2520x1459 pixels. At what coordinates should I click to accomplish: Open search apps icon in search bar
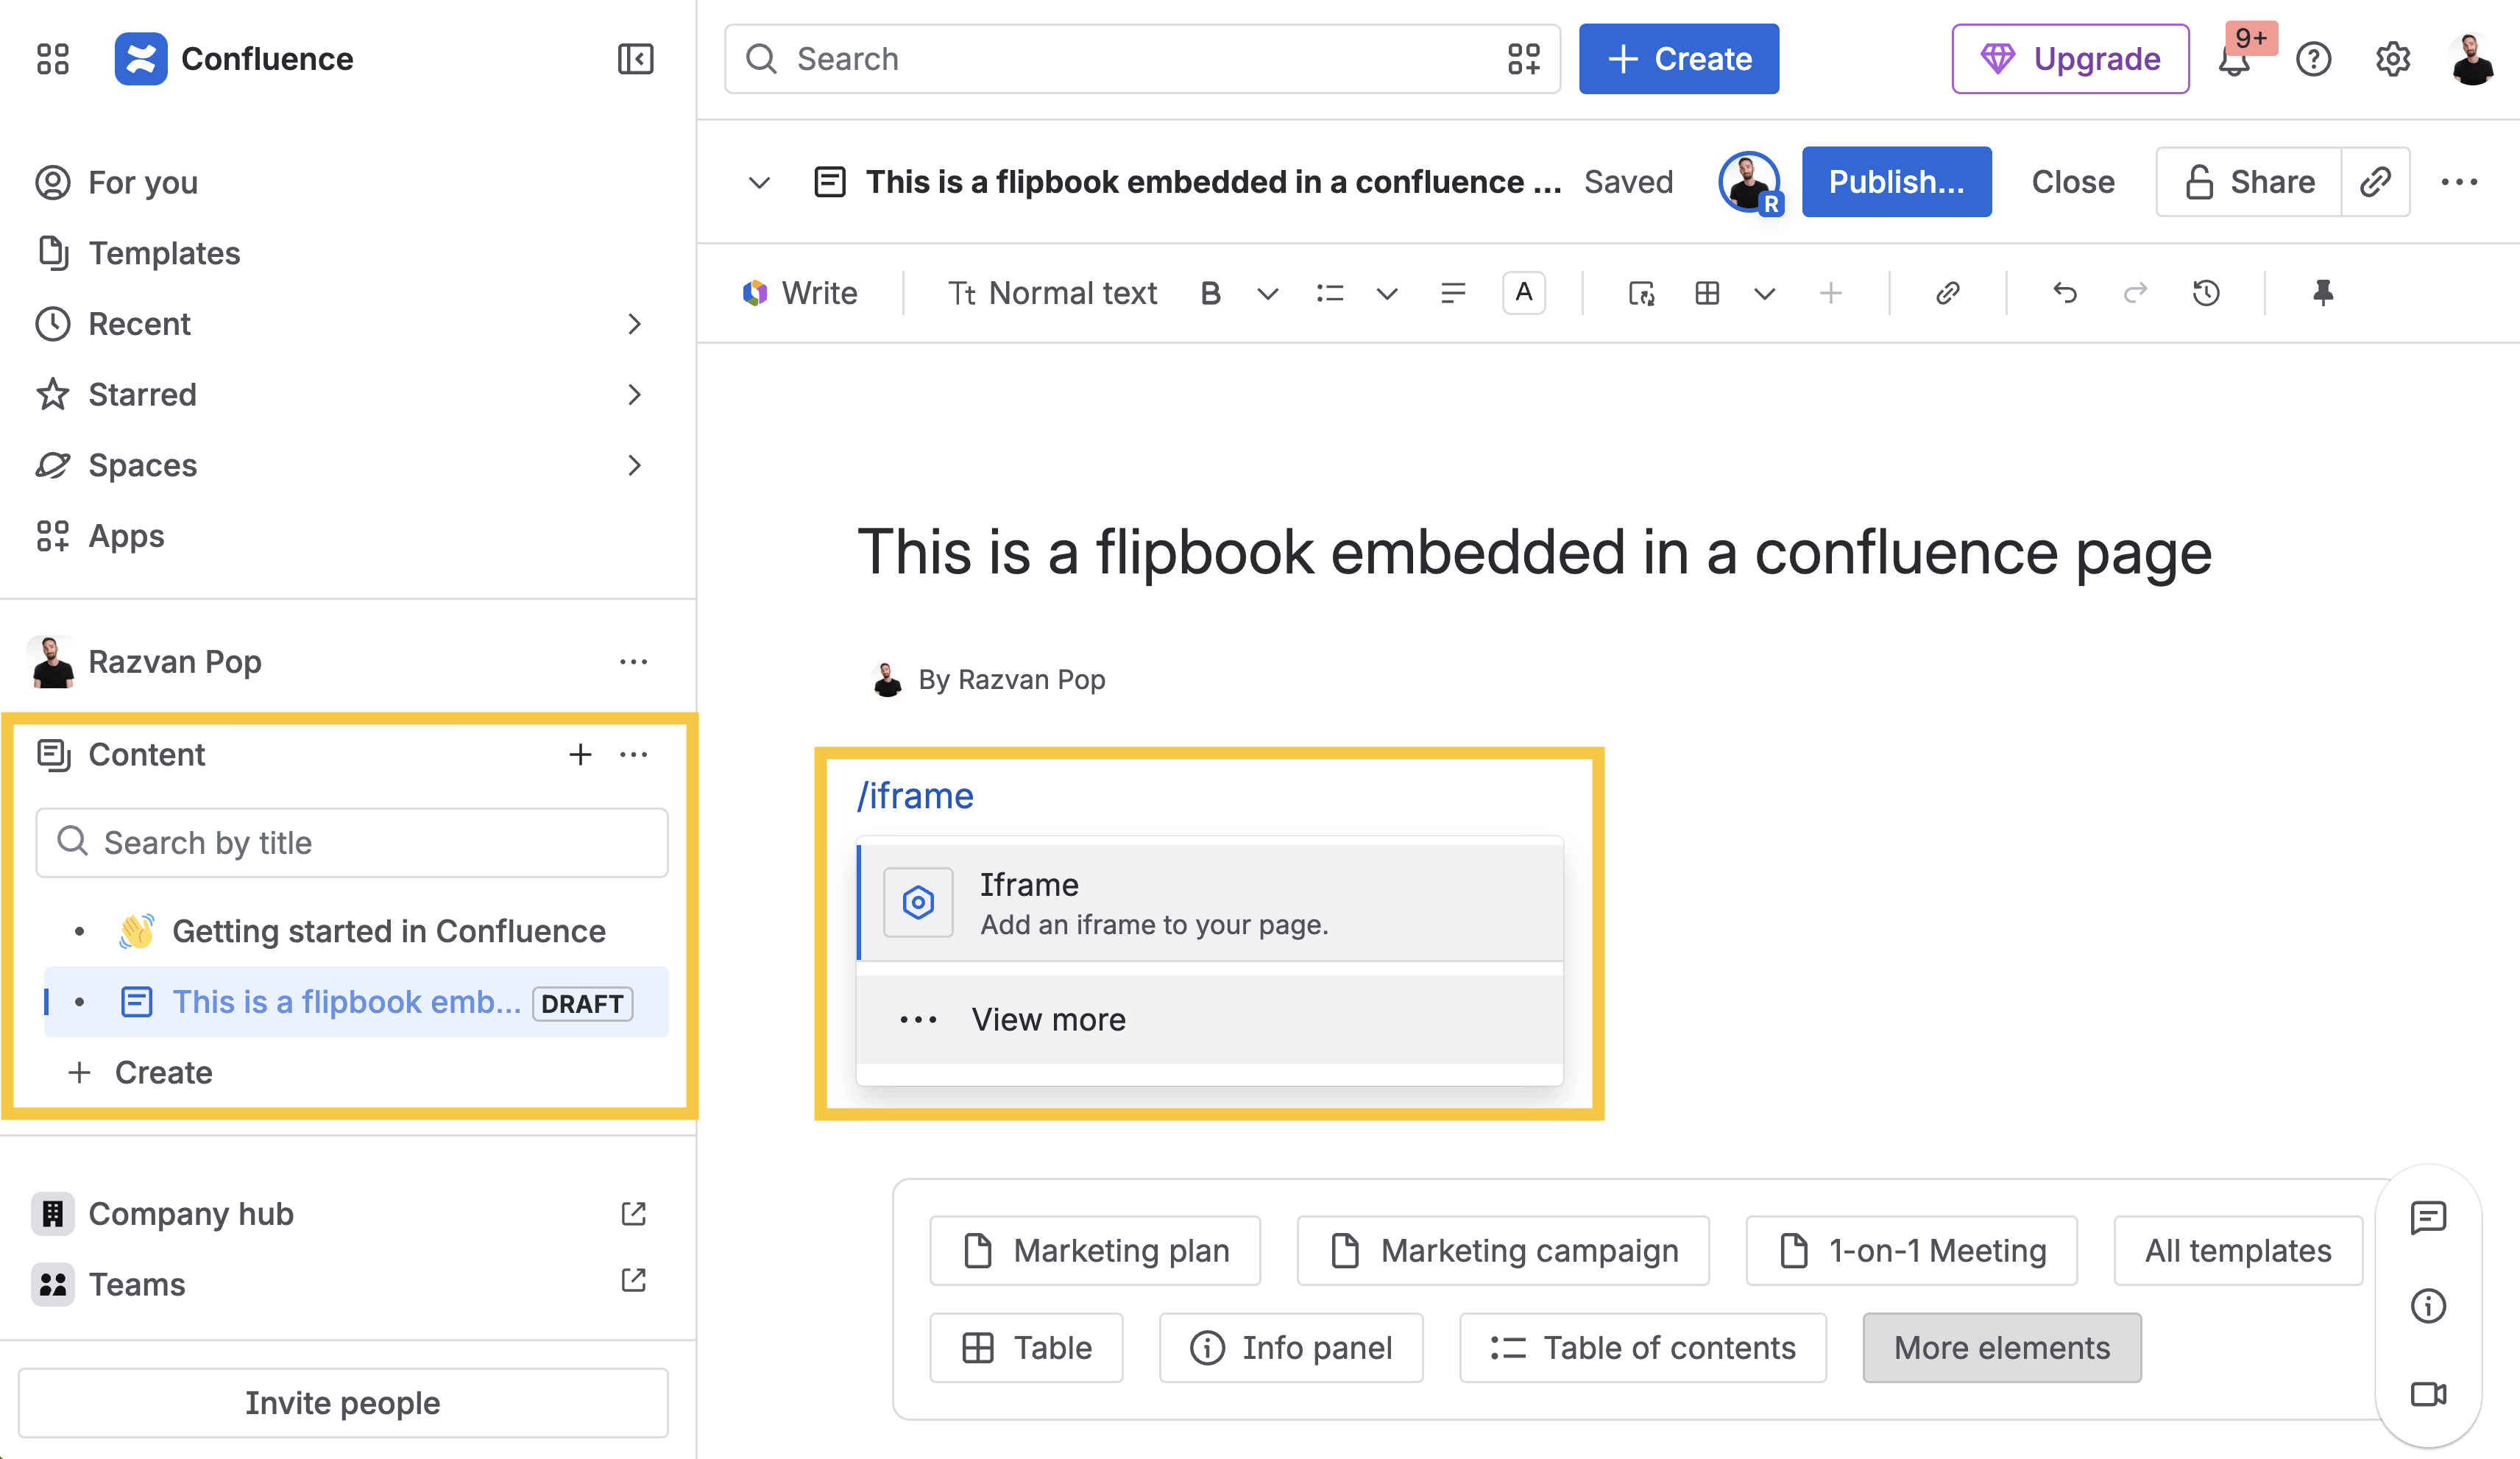coord(1523,59)
